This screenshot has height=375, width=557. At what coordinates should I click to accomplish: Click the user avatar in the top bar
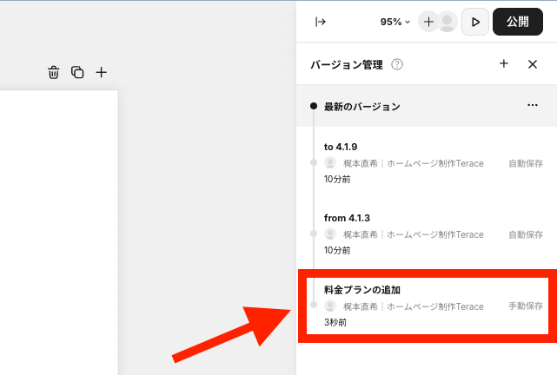(447, 22)
